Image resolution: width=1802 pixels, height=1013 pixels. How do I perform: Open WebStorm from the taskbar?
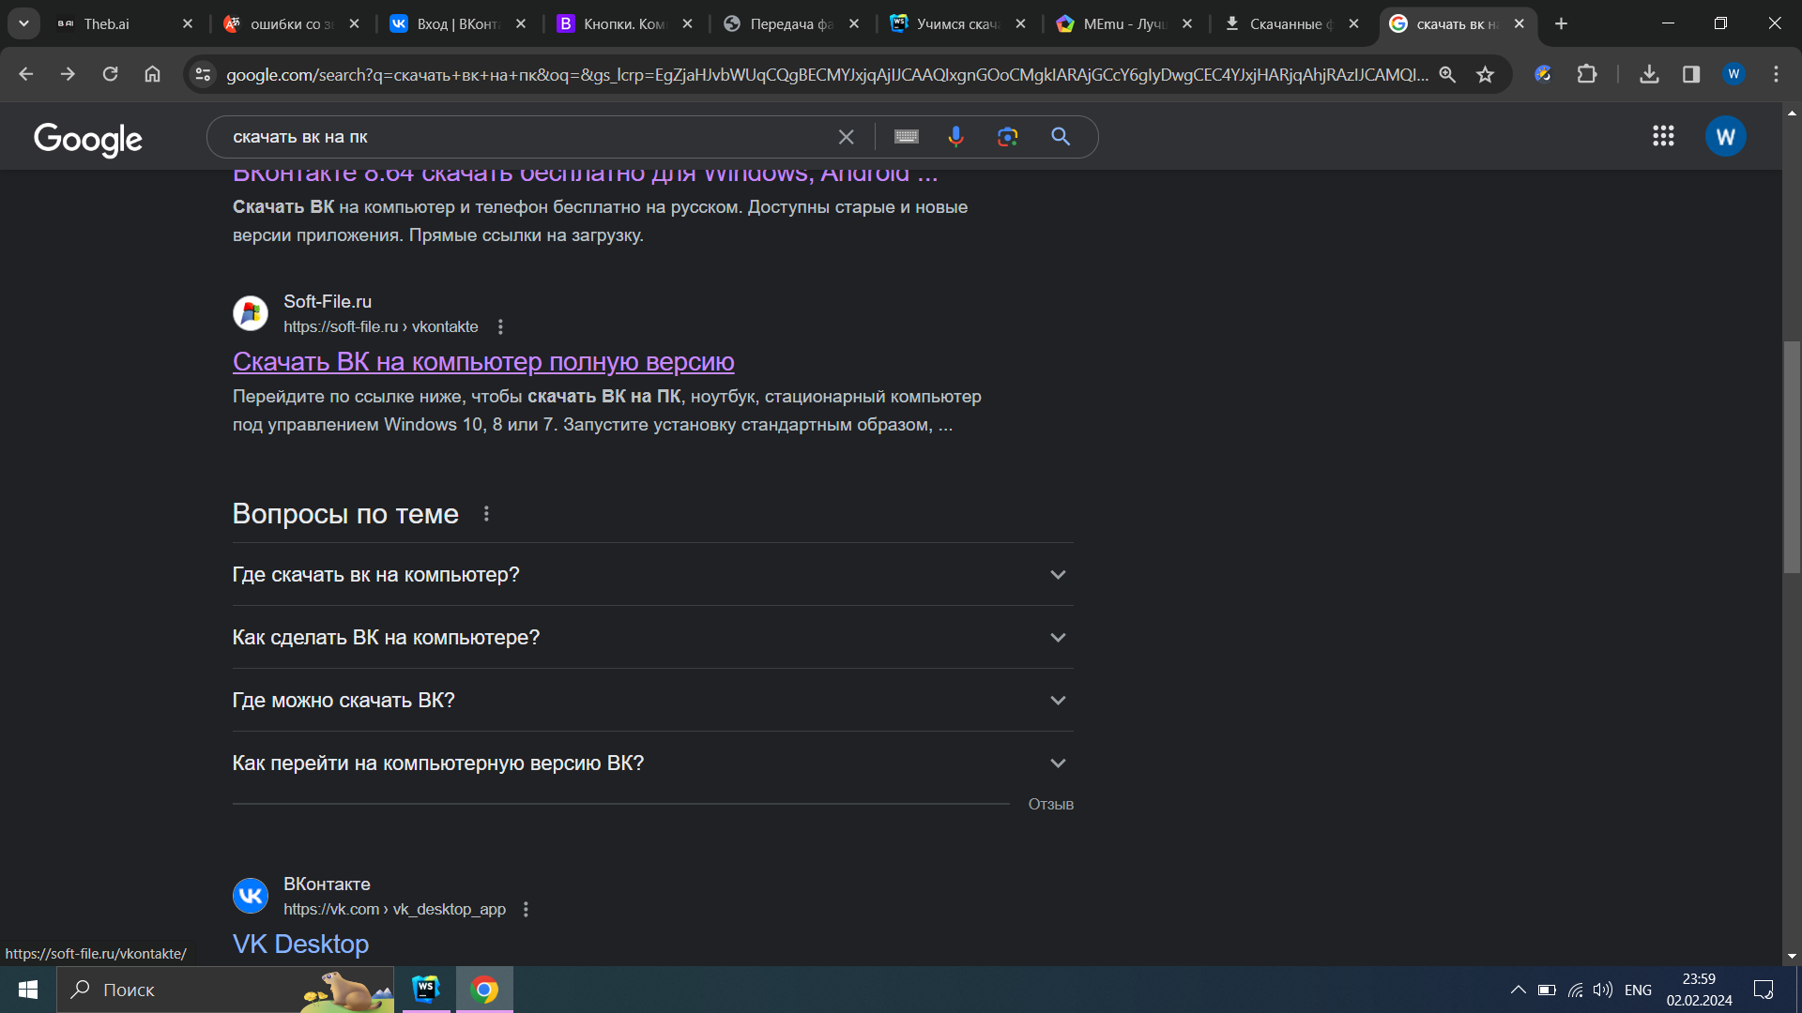(x=426, y=990)
